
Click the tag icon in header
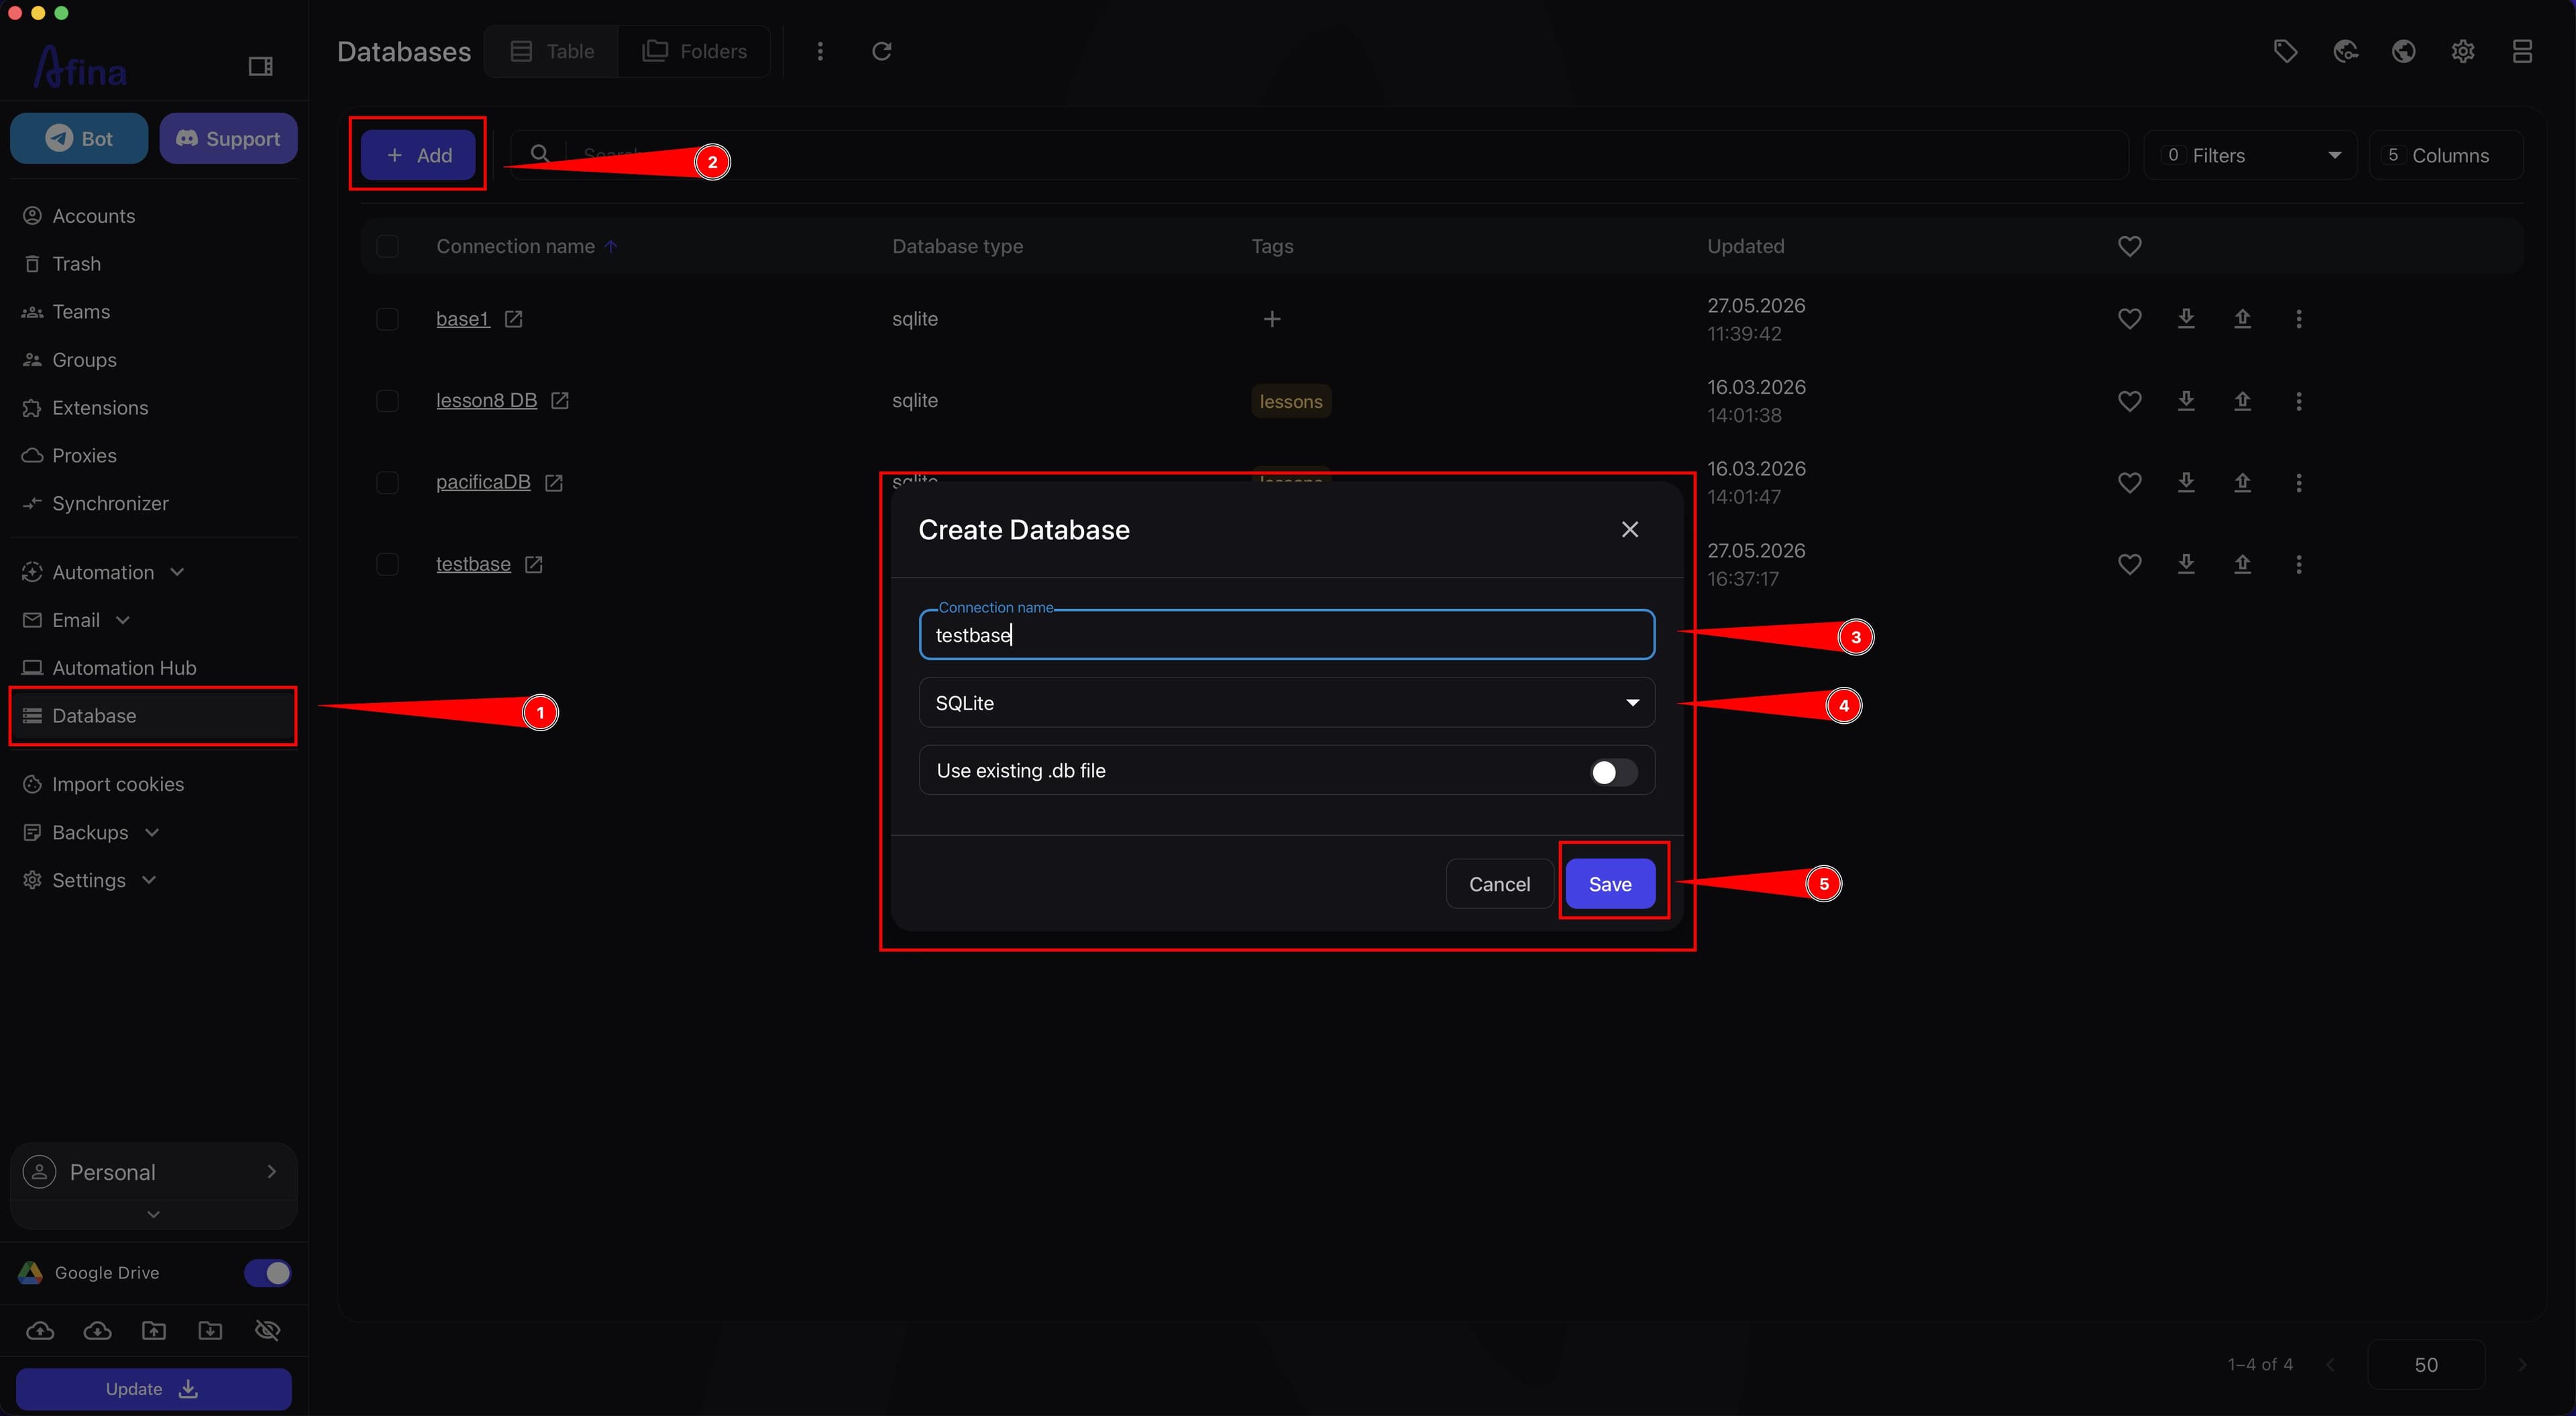point(2285,51)
